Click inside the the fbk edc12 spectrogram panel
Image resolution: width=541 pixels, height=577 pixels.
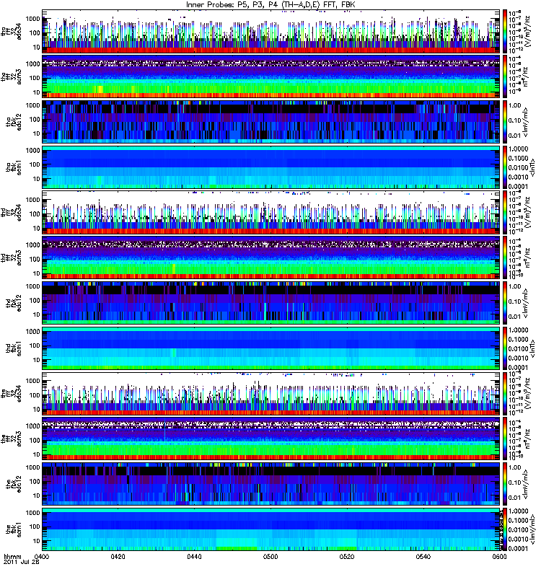click(270, 484)
